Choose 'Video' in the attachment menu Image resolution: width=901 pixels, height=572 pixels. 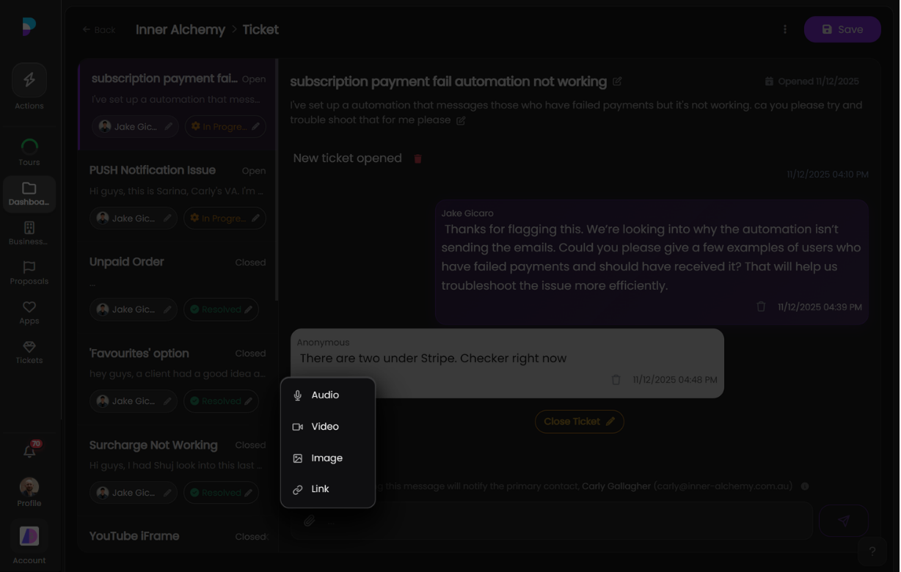[326, 426]
